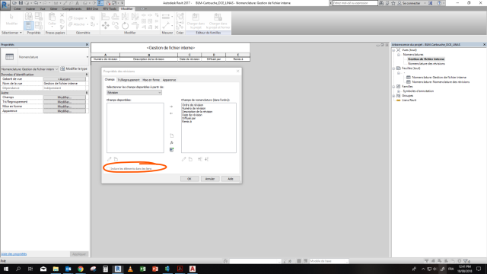
Task: Collapse the Vues (tout) tree node
Action: tap(393, 49)
